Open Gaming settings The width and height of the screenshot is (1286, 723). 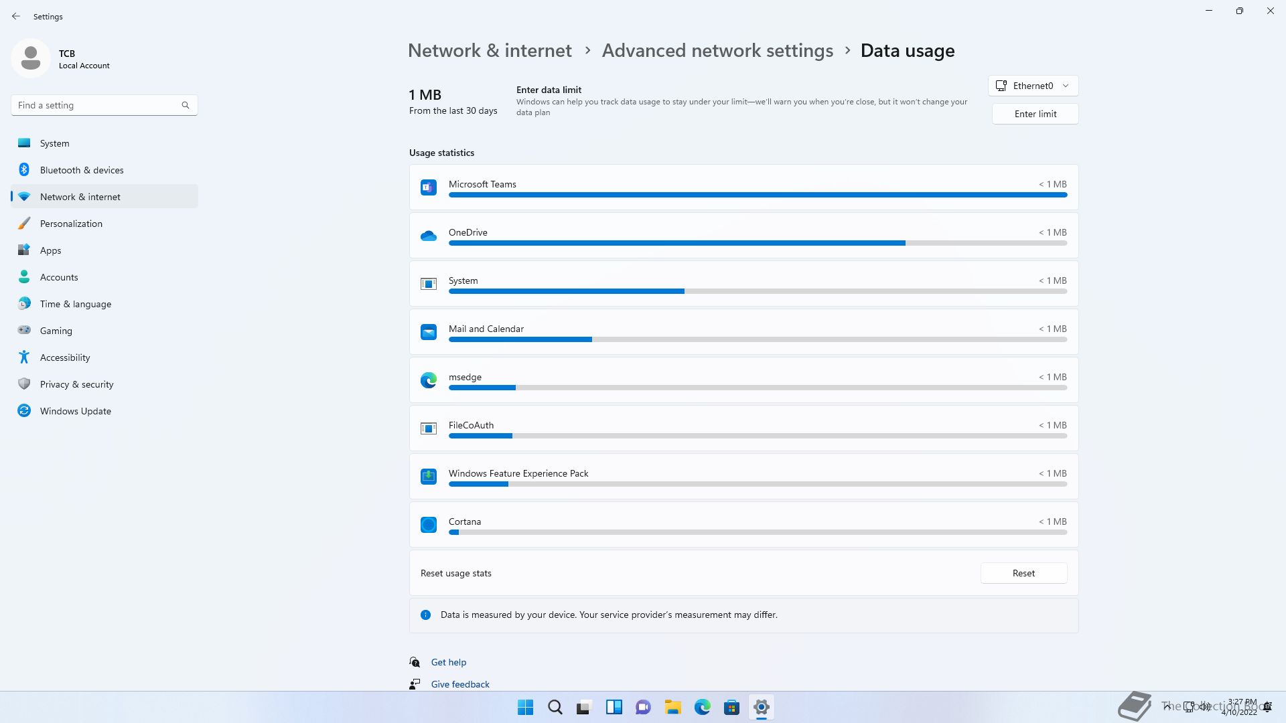click(x=104, y=331)
